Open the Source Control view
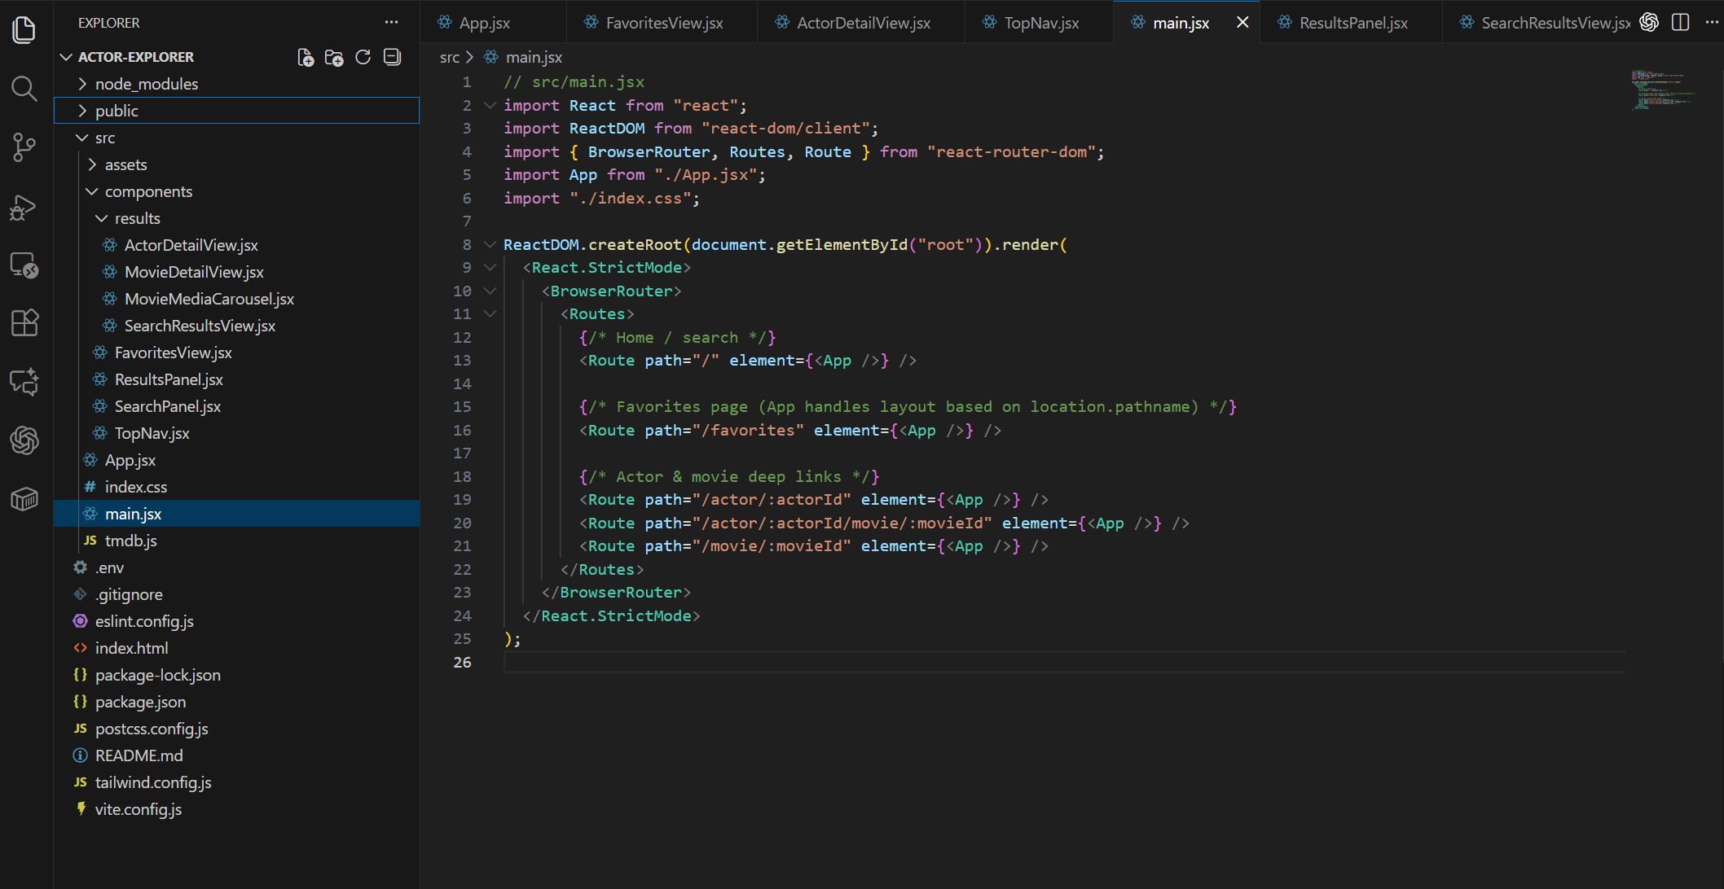 [24, 147]
